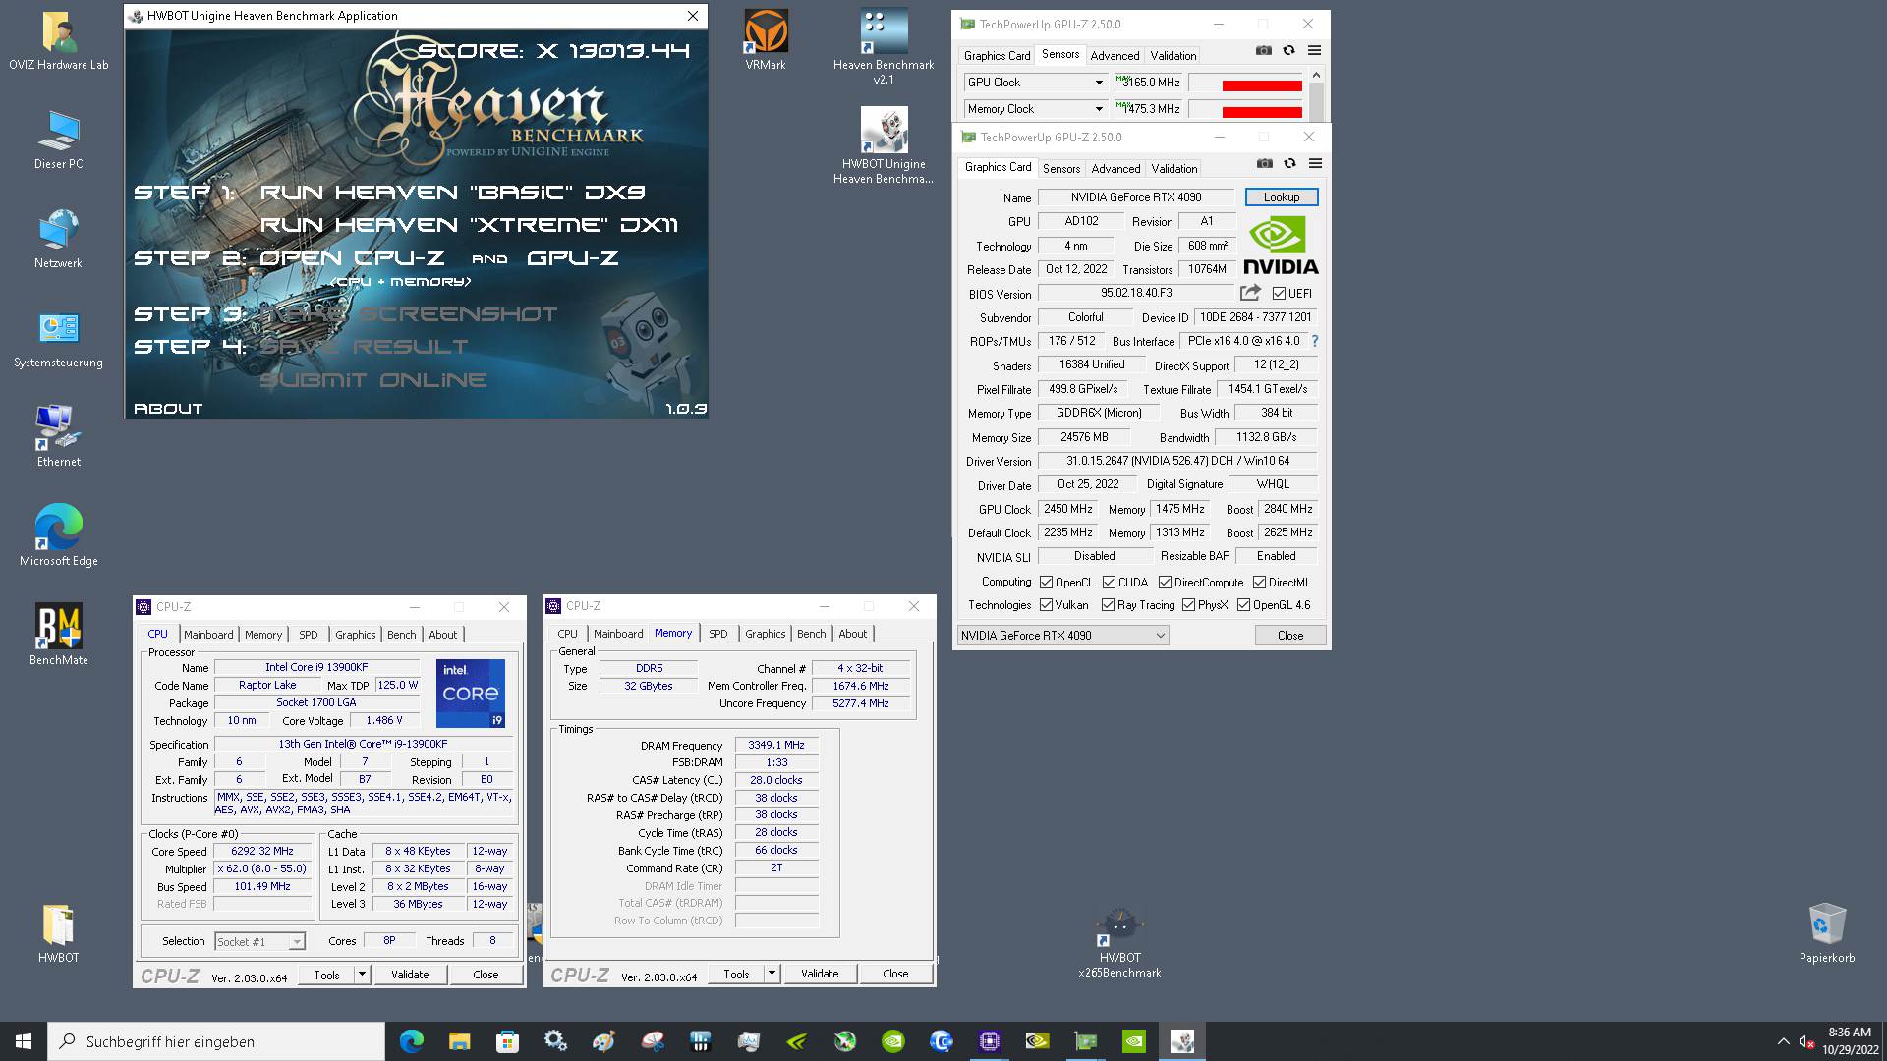The height and width of the screenshot is (1061, 1887).
Task: Open HWBOT x265Benchmark desktop shortcut
Action: 1119,942
